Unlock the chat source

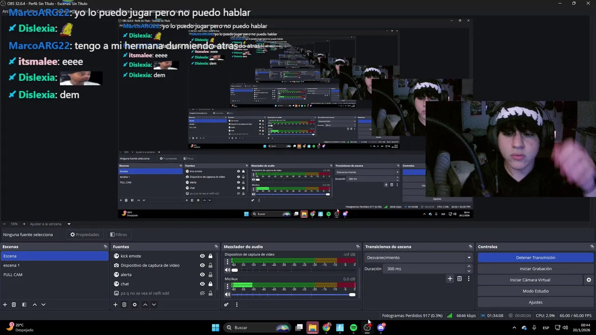click(x=210, y=284)
